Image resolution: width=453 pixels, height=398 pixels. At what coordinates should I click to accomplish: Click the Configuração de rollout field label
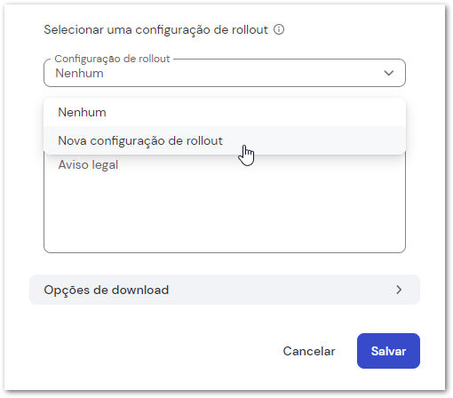click(112, 59)
